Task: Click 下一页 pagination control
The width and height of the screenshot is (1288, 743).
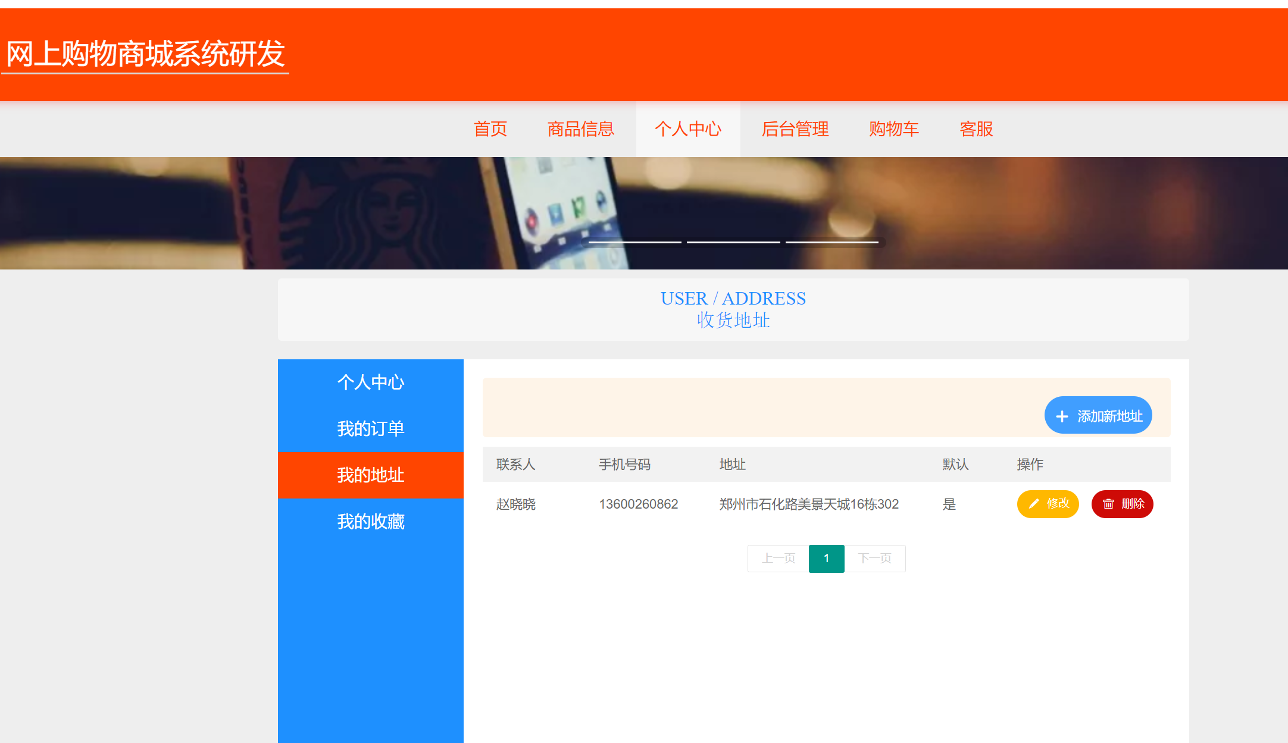Action: (x=875, y=558)
